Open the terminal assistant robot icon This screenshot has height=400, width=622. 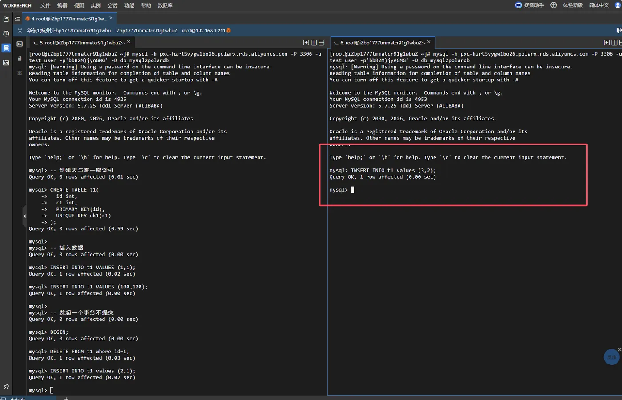518,5
